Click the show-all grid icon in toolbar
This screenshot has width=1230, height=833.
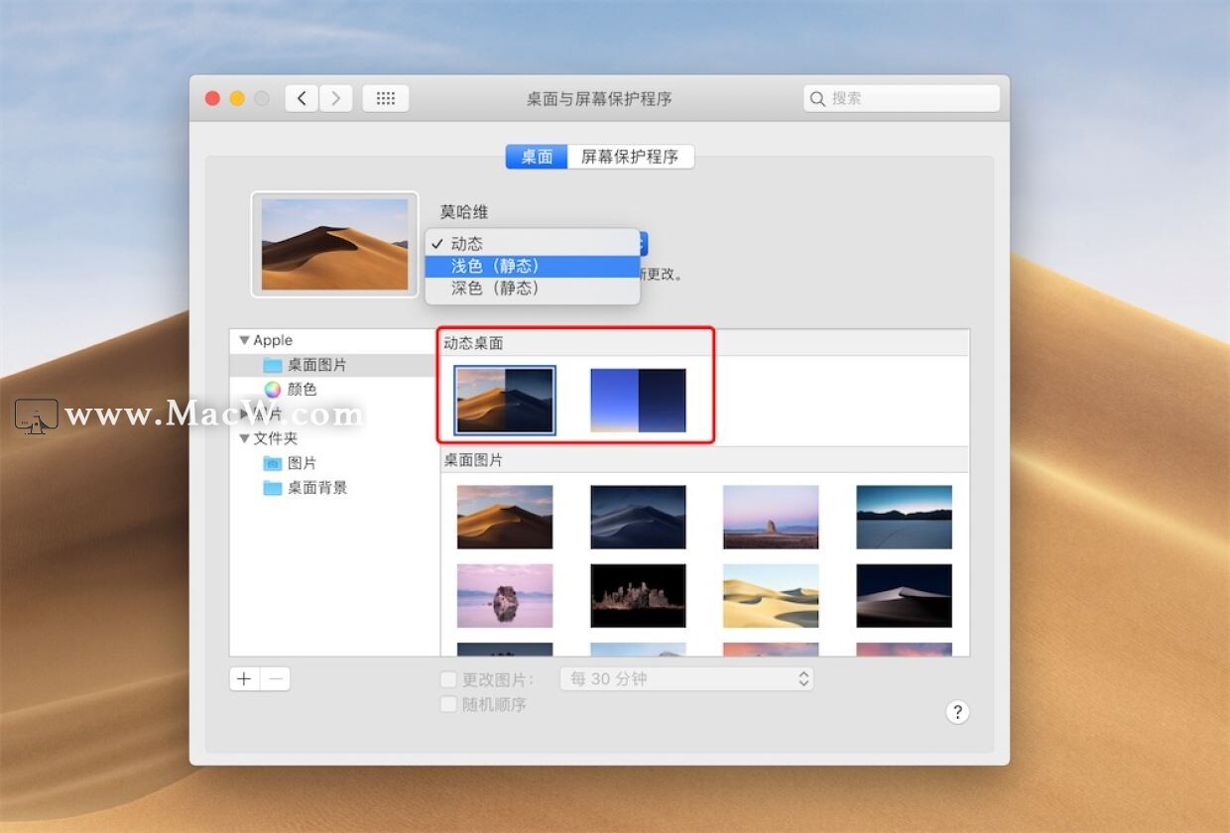[386, 97]
